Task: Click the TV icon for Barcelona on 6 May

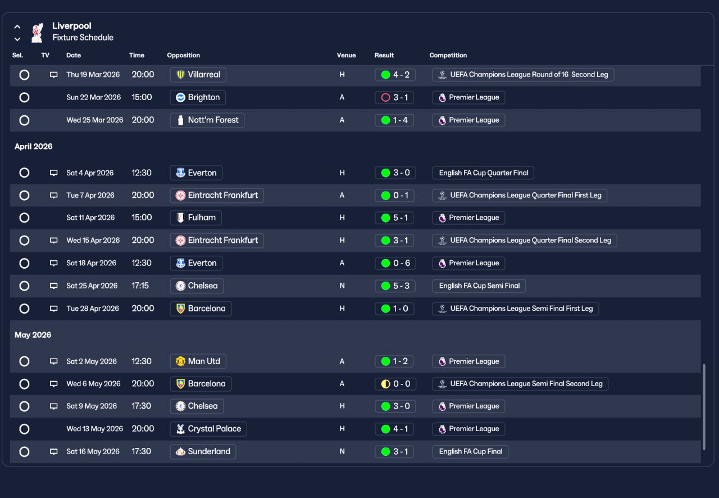Action: point(54,384)
